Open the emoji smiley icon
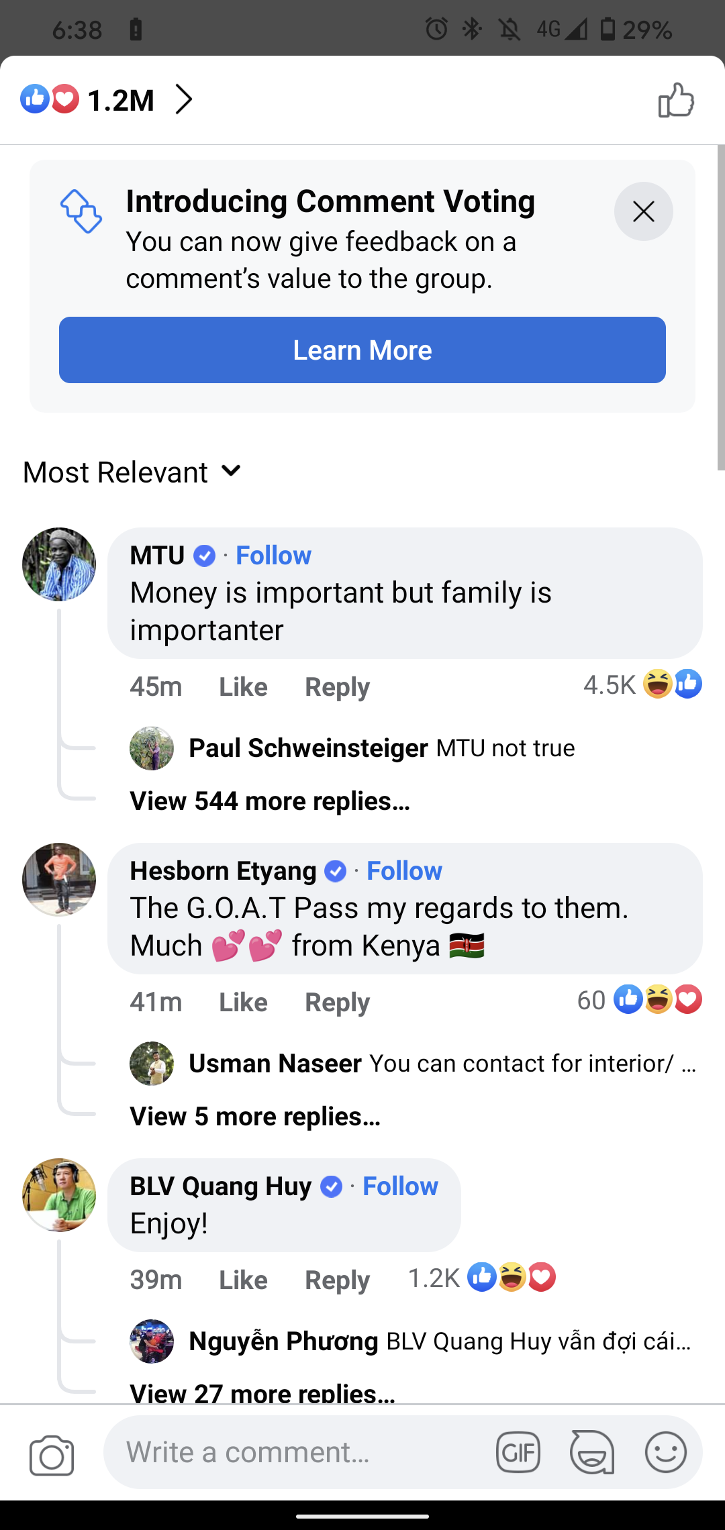725x1530 pixels. pos(665,1453)
